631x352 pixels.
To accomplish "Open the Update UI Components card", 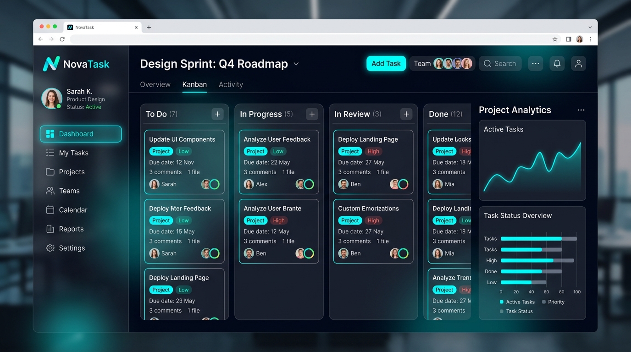I will coord(184,162).
